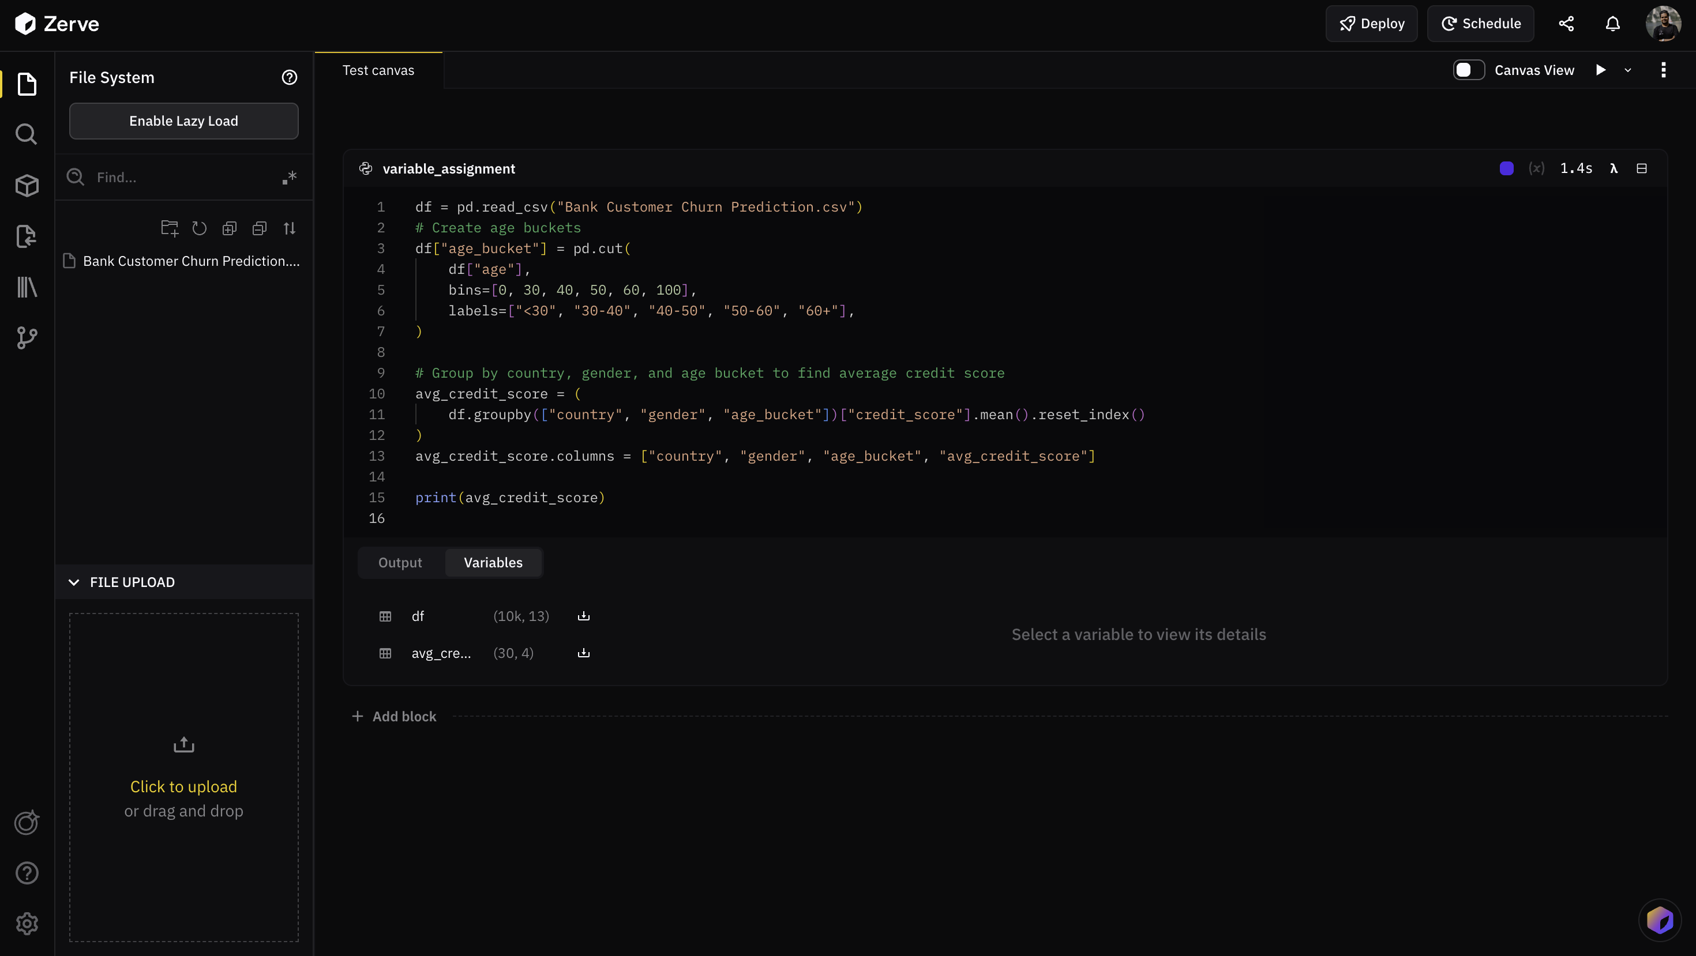The image size is (1696, 956).
Task: Toggle the Canvas View switch
Action: [x=1469, y=70]
